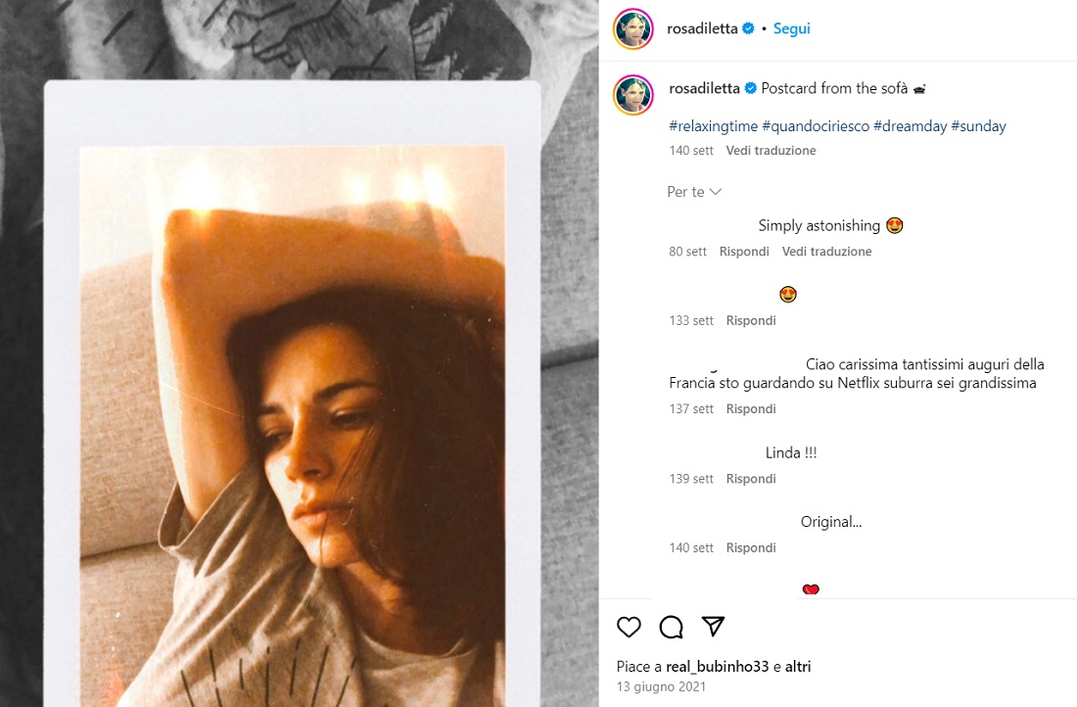Click verified badge next to caption username
Screen dimensions: 1077x707
coord(751,88)
